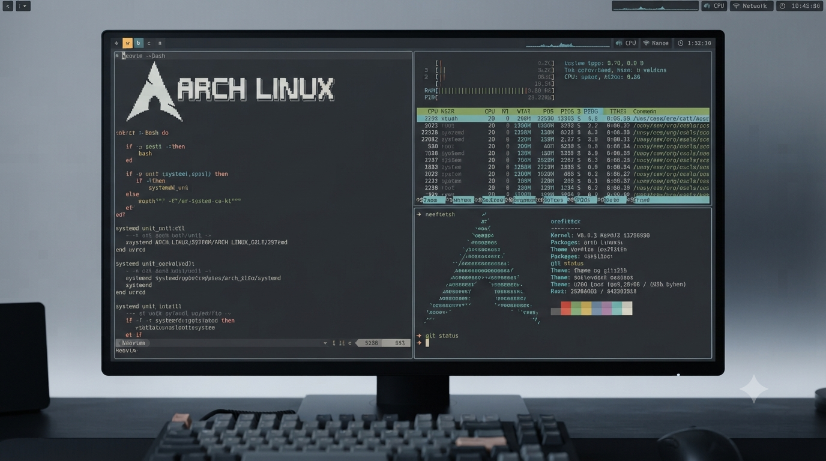This screenshot has height=461, width=826.
Task: Click the Kanon wifi module on the monitor's bar
Action: point(656,43)
